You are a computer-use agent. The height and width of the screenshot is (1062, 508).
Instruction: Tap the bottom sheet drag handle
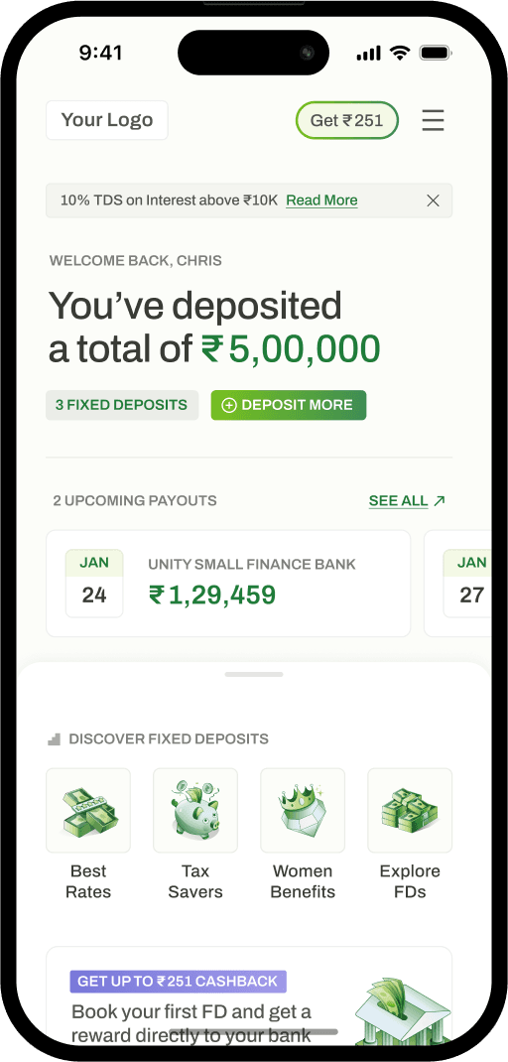tap(254, 675)
